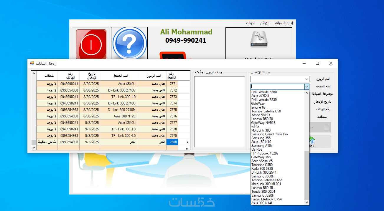The image size is (384, 211).
Task: Open the أدوات menu
Action: [250, 23]
